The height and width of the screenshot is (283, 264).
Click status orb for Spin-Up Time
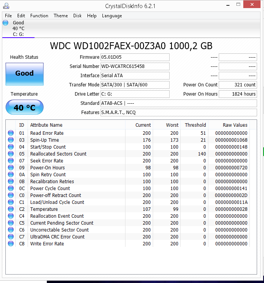(11, 140)
